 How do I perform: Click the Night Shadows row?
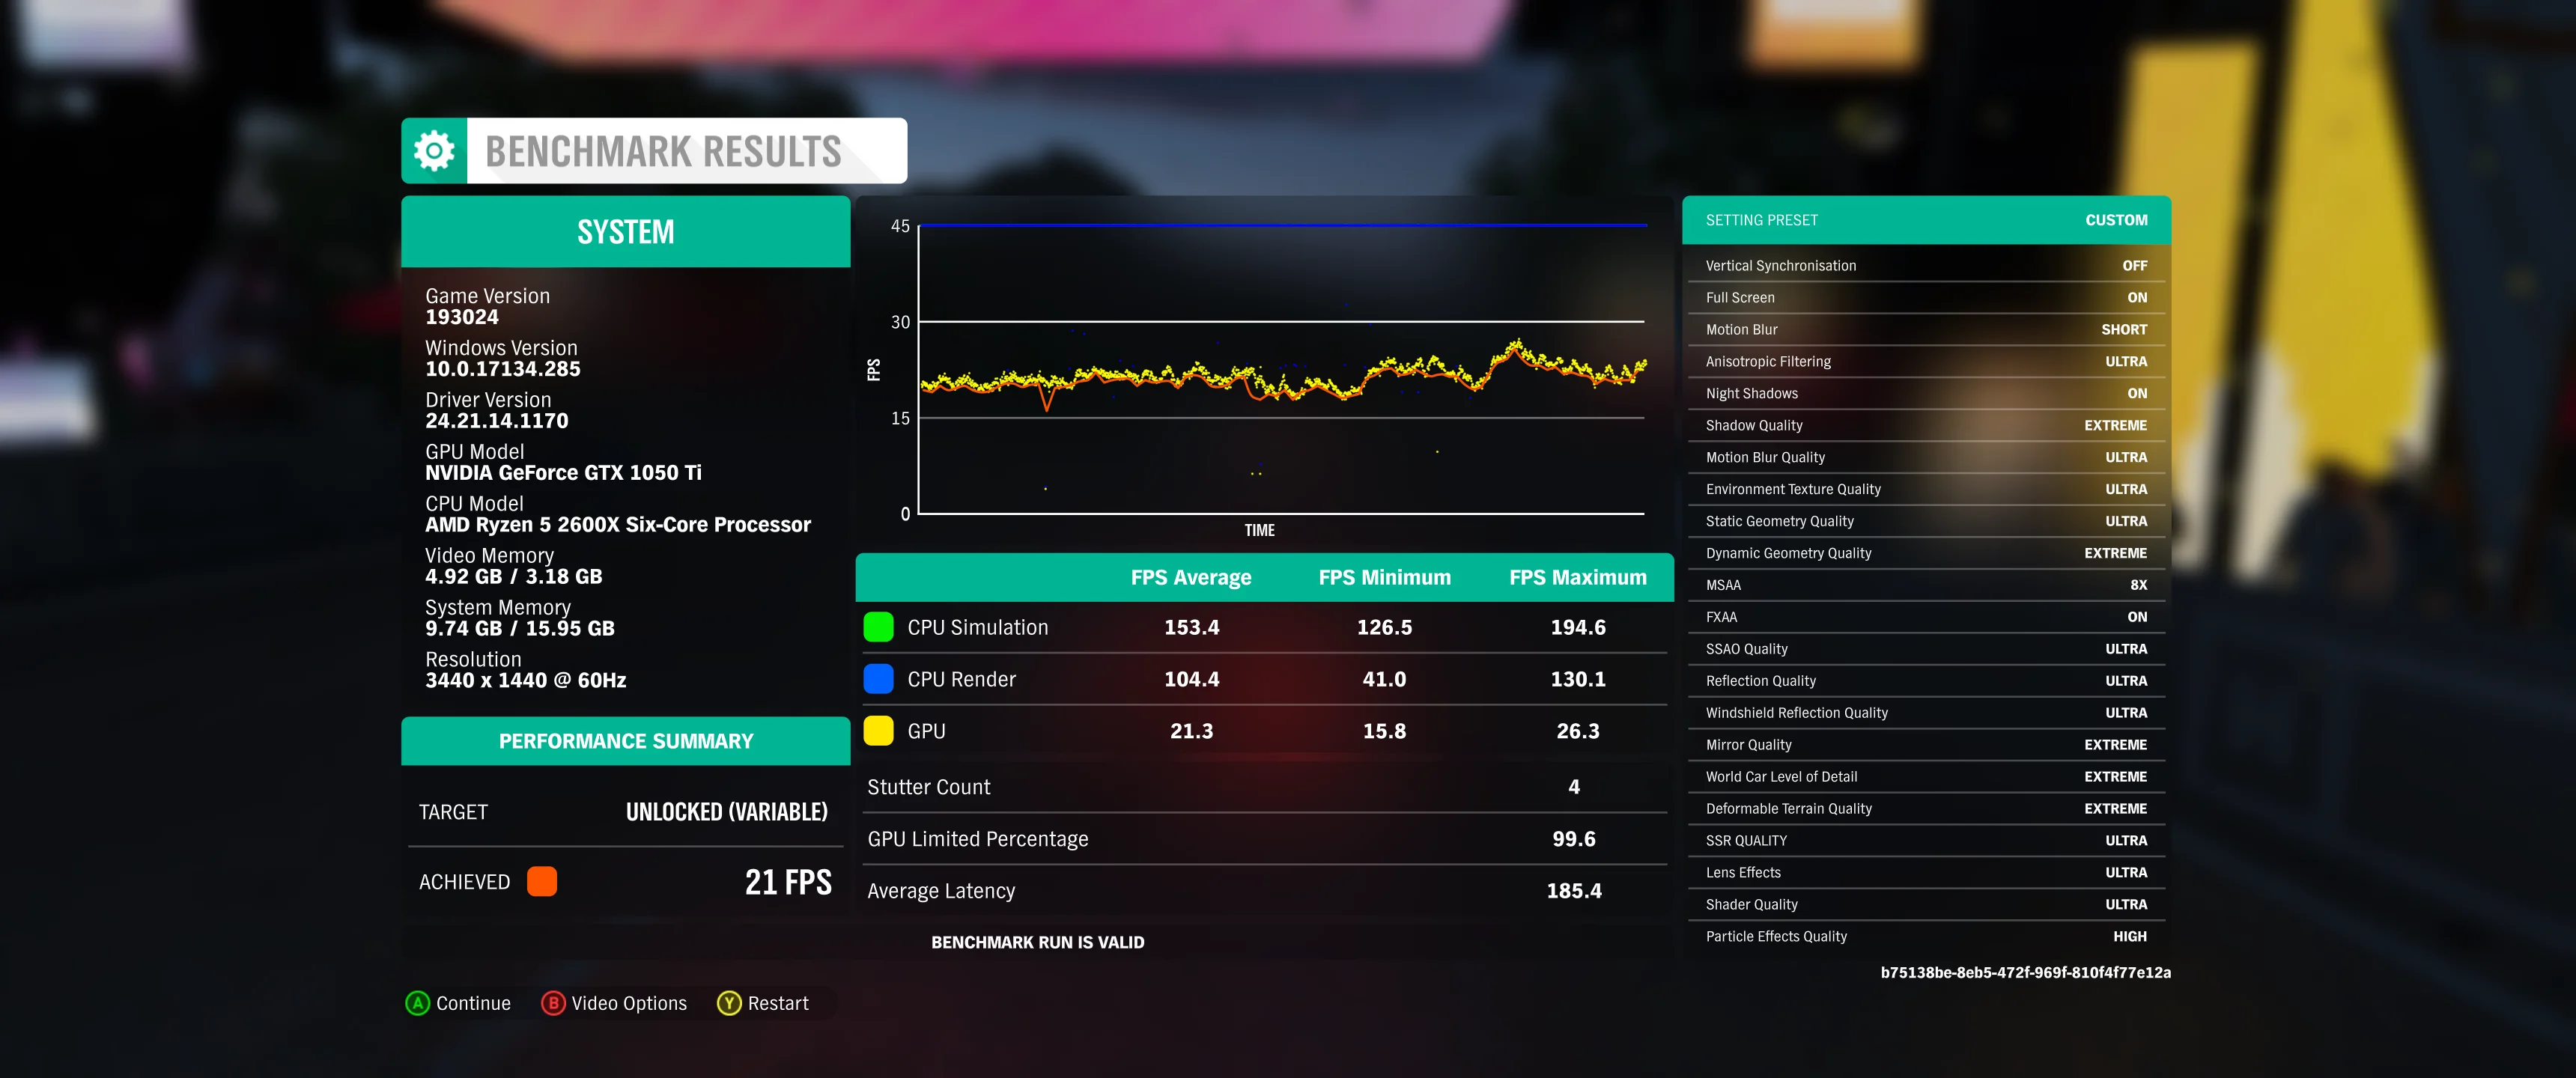(x=1926, y=393)
